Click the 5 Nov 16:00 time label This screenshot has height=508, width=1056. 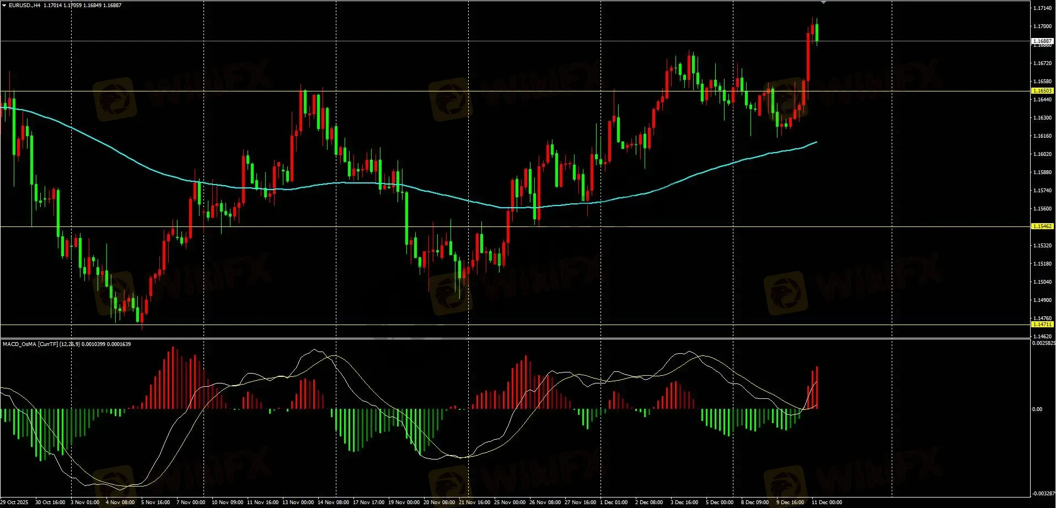[x=156, y=502]
